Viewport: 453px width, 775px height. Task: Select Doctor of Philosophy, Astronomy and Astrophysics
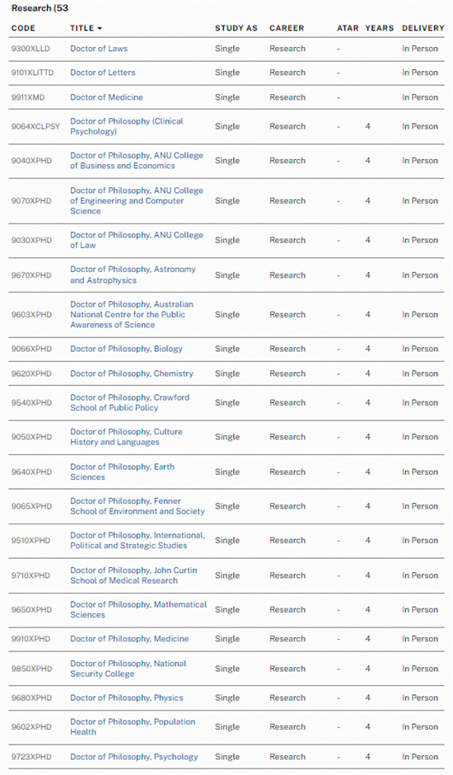pyautogui.click(x=133, y=275)
